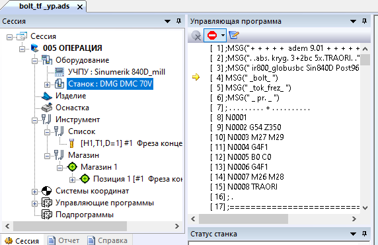Click the end mill tool icon [H1,T1,D=1]
378x245 pixels.
[x=71, y=143]
